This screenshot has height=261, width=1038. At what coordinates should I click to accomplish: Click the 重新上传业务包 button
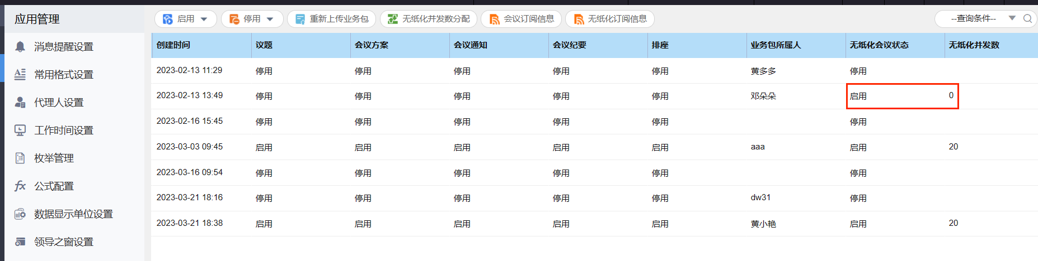[332, 19]
